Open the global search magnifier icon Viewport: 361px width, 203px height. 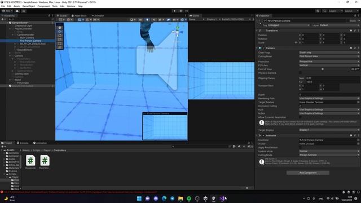coord(324,11)
